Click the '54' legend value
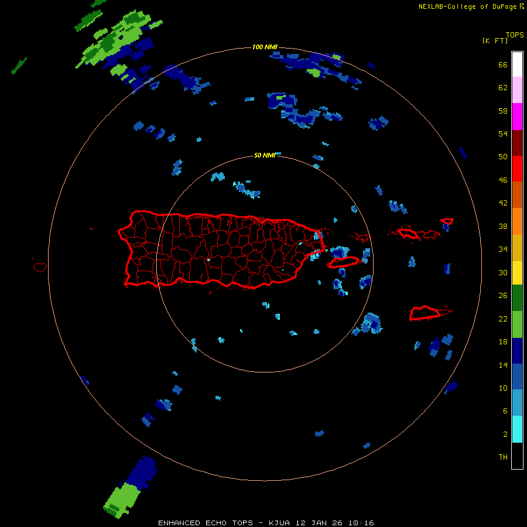Screen dimensions: 527x527 (503, 134)
